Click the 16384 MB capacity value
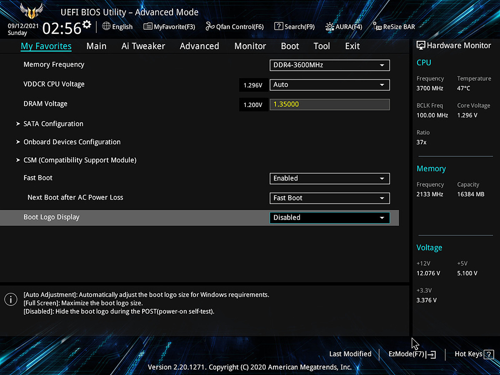This screenshot has width=500, height=375. [x=471, y=194]
